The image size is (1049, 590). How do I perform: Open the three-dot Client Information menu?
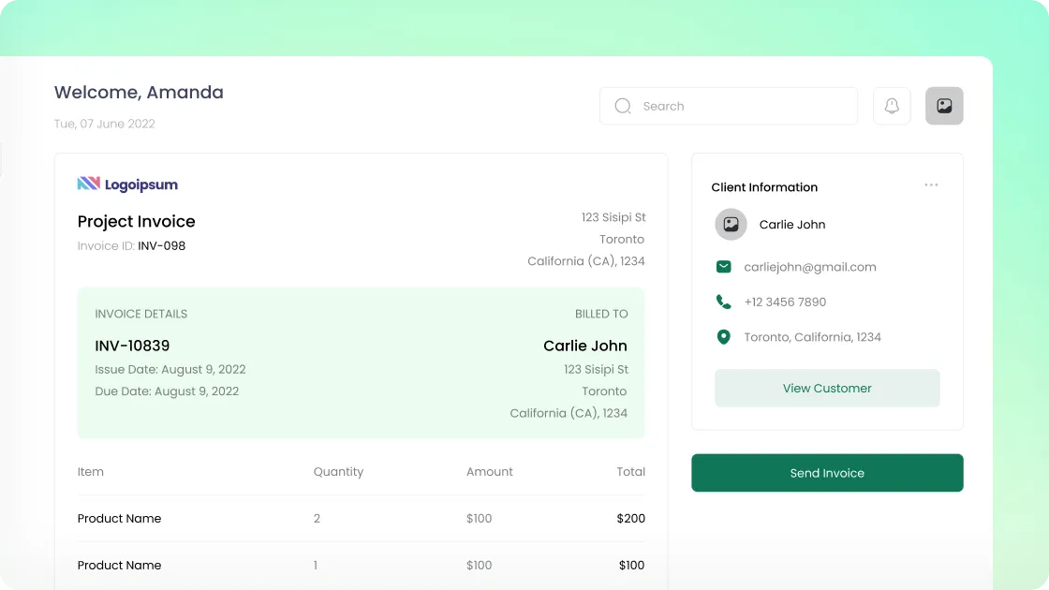[931, 185]
